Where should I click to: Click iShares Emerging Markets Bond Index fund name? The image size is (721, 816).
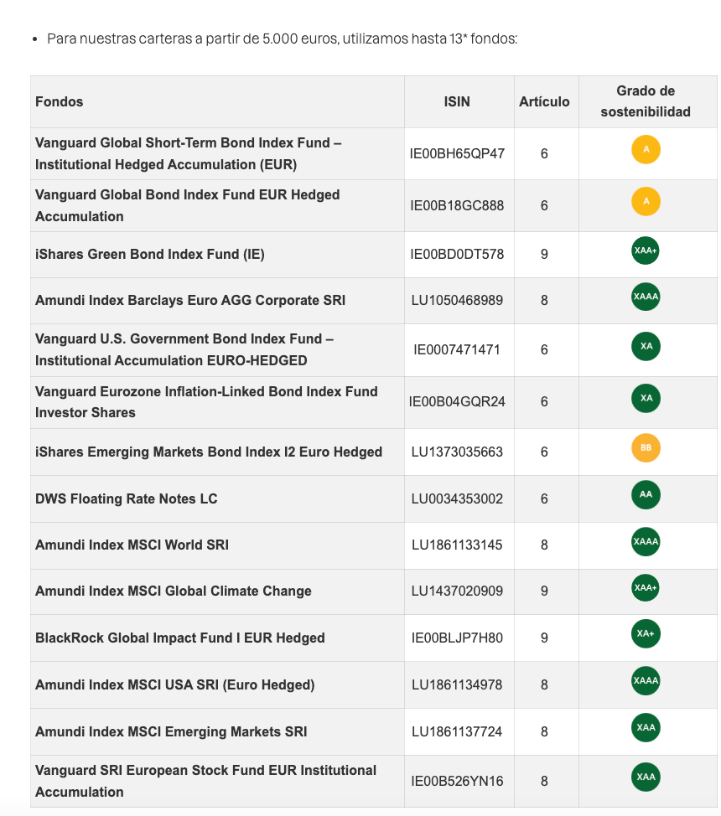[209, 452]
